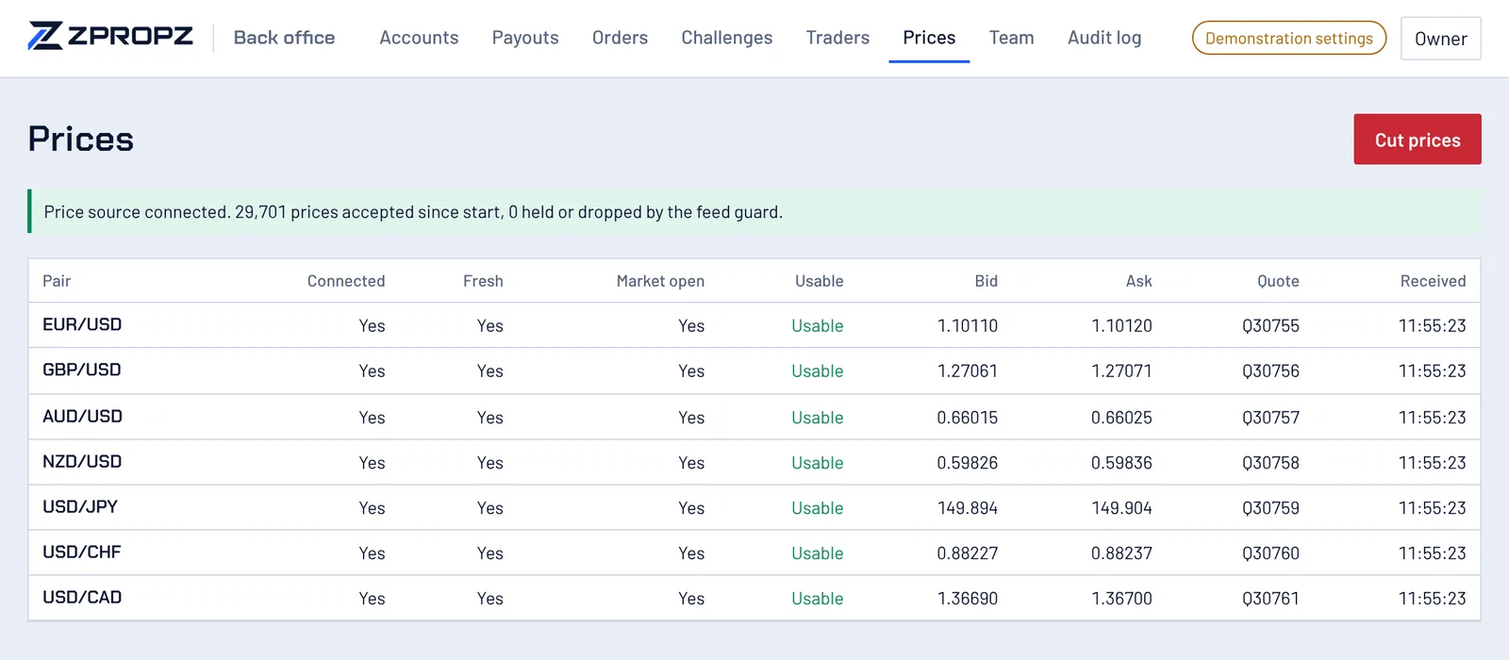Screen dimensions: 1509x660
Task: Click USD/JPY bid value 149.894
Action: [968, 507]
